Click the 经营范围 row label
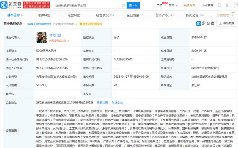Viewport: 238px width, 148px height. tap(11, 131)
